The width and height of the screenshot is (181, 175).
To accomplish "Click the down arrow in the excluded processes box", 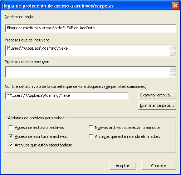I will tap(173, 75).
